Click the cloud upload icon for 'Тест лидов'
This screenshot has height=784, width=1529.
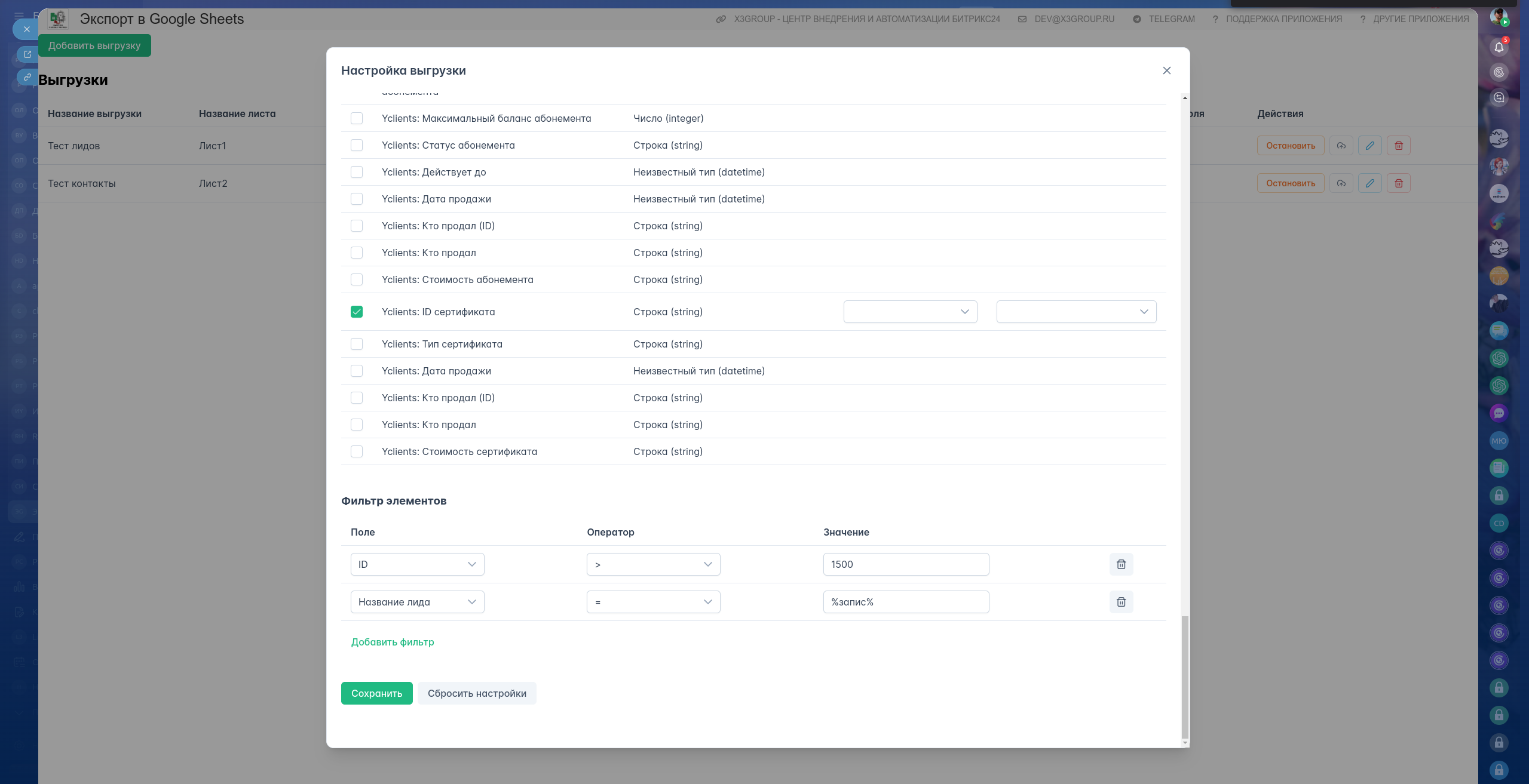(1341, 146)
